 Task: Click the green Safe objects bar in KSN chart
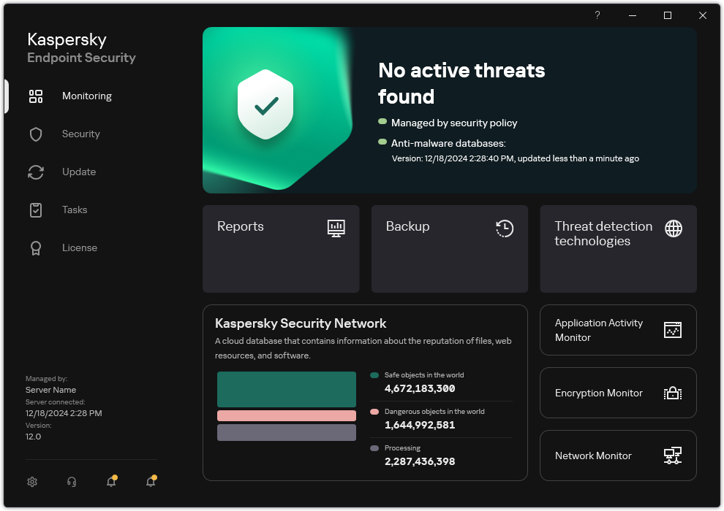point(286,390)
